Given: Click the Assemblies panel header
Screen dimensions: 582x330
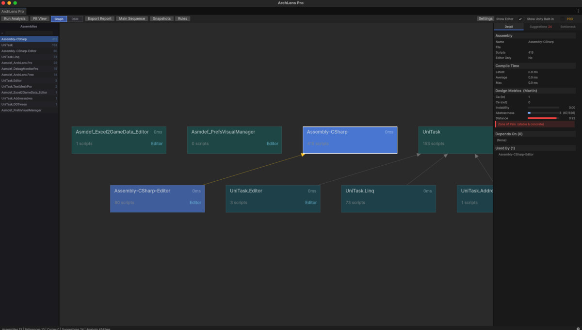Looking at the screenshot, I should tap(29, 27).
